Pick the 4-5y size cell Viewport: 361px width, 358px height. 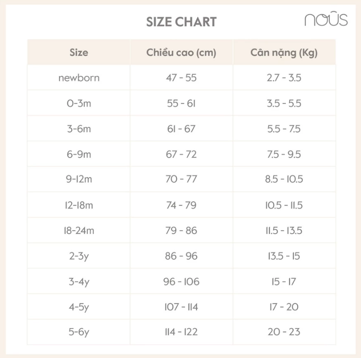(x=78, y=307)
